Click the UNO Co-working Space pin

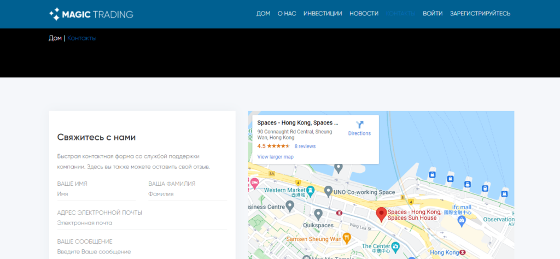point(328,191)
